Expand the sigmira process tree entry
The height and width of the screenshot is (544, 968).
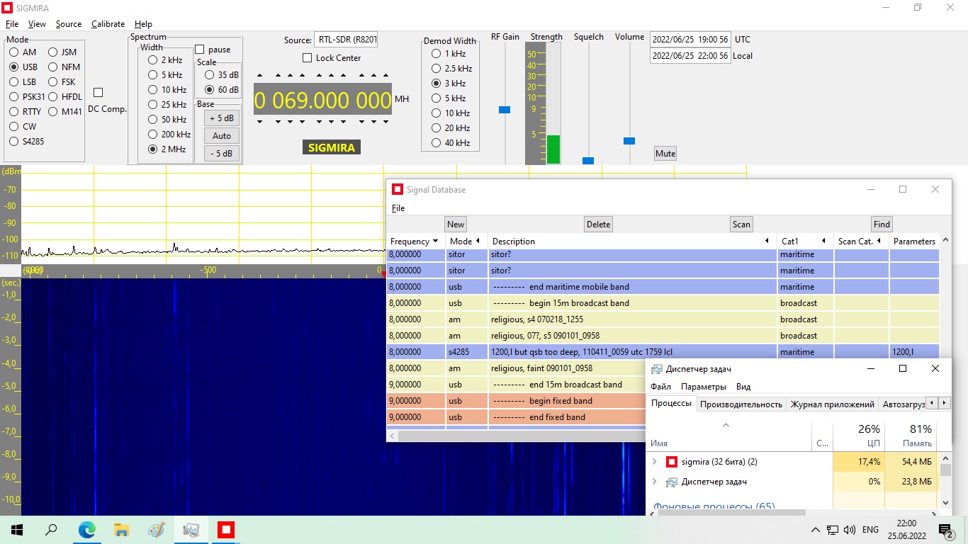[655, 462]
